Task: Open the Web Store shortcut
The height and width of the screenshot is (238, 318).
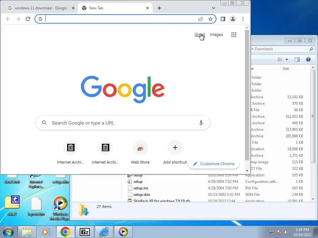Action: tap(140, 152)
